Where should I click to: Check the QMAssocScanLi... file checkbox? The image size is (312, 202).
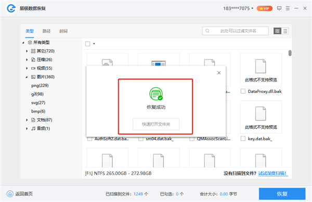[x=192, y=139]
